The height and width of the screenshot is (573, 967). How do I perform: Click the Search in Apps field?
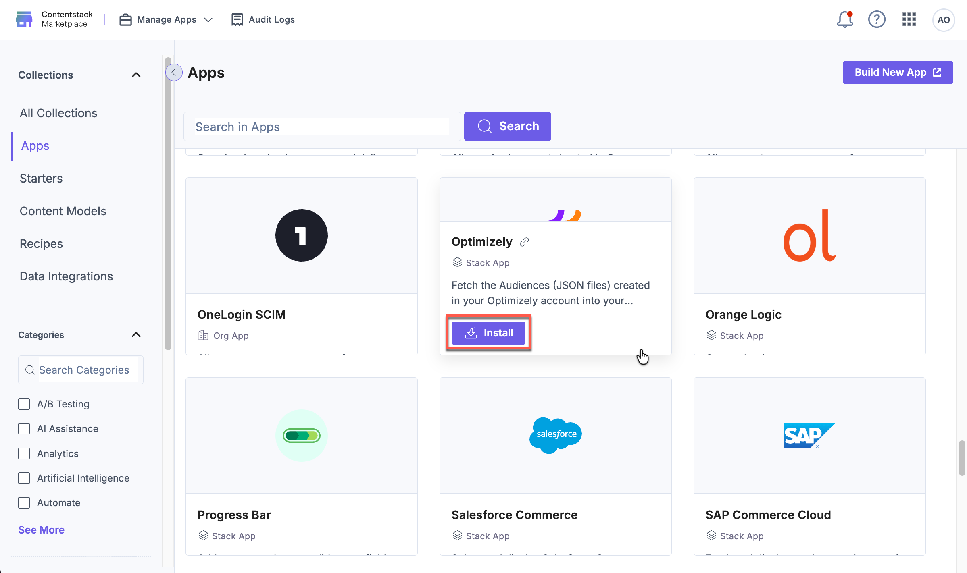pyautogui.click(x=321, y=127)
